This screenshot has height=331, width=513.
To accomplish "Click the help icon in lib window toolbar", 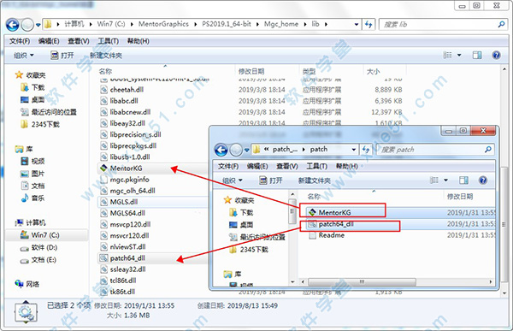I will pos(496,55).
